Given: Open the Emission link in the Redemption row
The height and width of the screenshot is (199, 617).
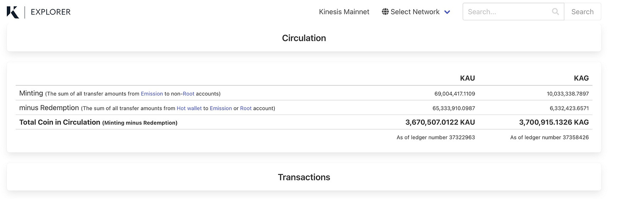Looking at the screenshot, I should tap(221, 109).
